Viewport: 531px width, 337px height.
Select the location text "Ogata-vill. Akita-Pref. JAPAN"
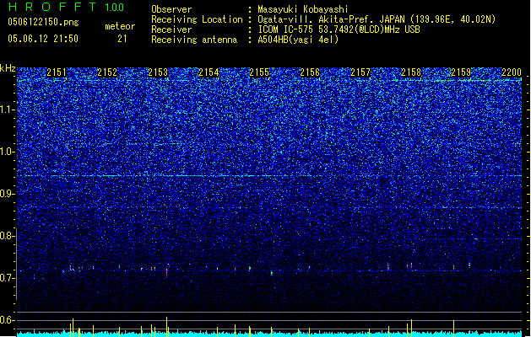(331, 19)
